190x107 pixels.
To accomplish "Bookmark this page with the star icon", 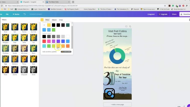I will point(165,6).
